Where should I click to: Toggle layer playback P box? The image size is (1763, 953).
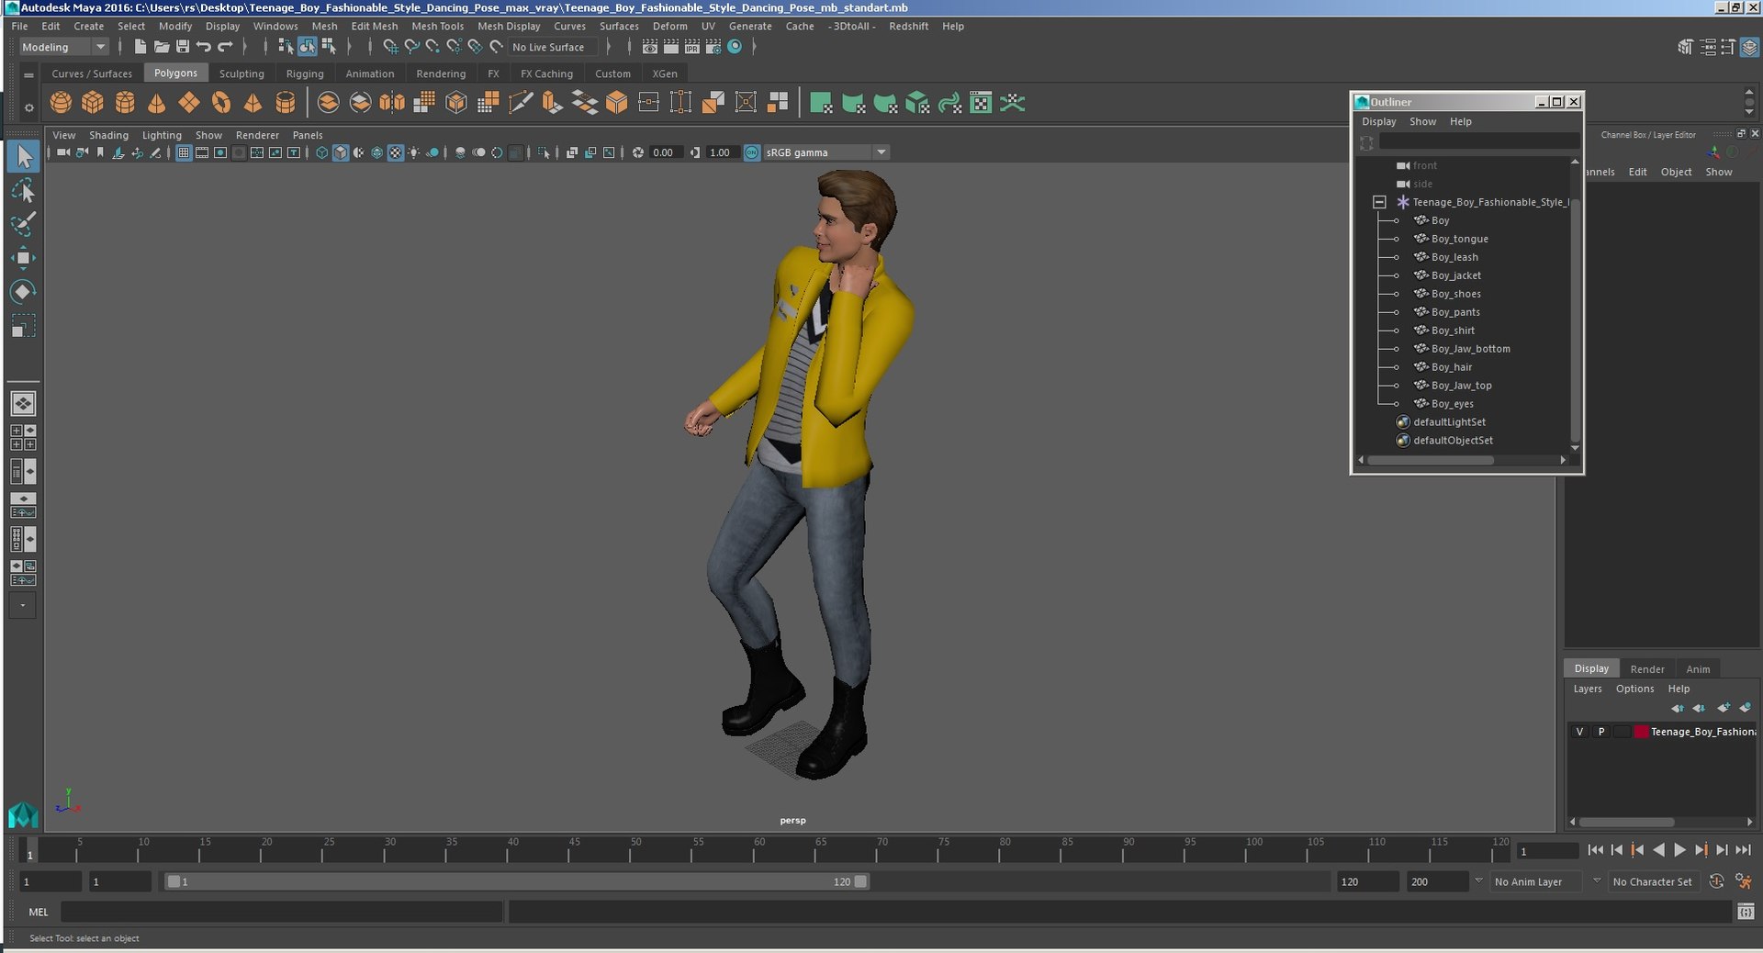click(x=1601, y=732)
